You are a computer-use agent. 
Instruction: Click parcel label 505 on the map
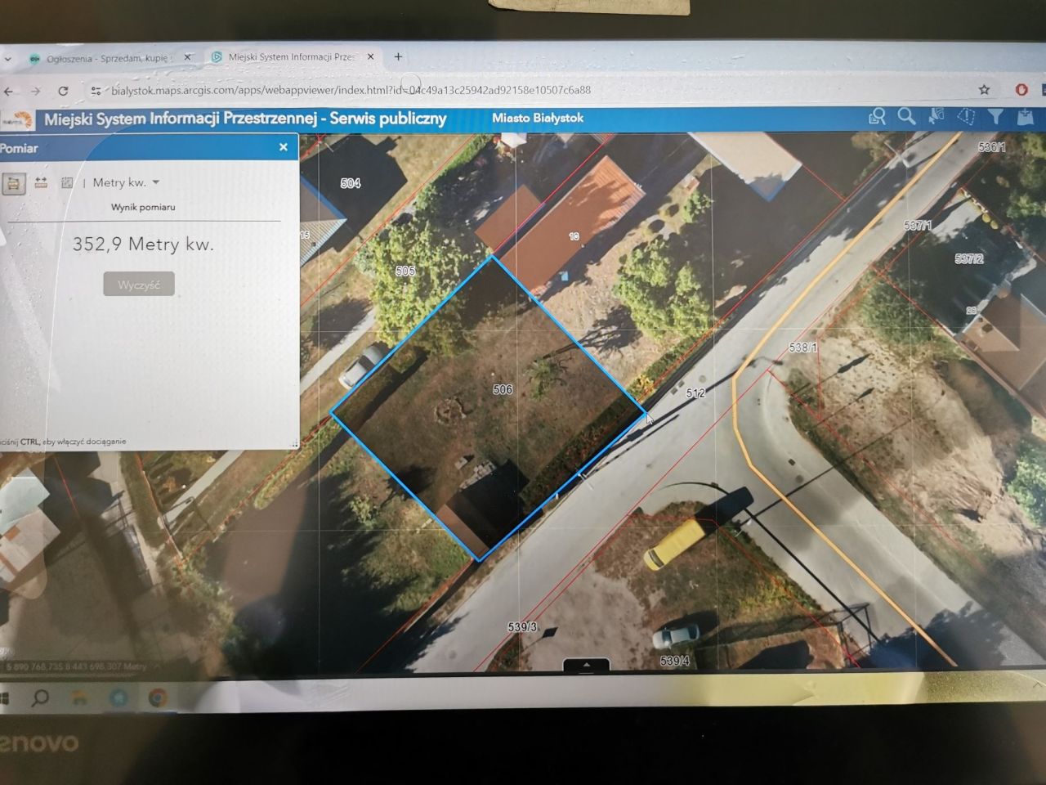tap(405, 270)
